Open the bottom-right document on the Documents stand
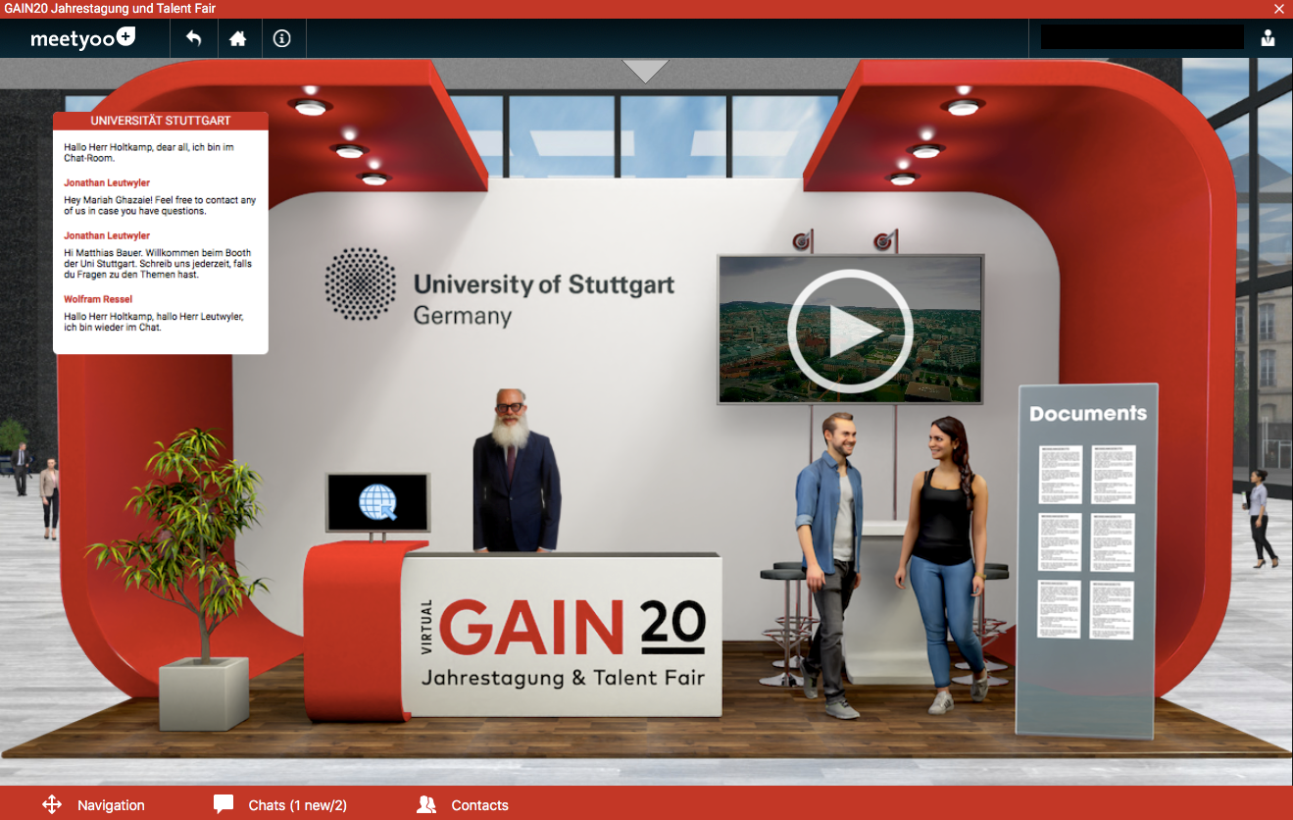 (1114, 610)
